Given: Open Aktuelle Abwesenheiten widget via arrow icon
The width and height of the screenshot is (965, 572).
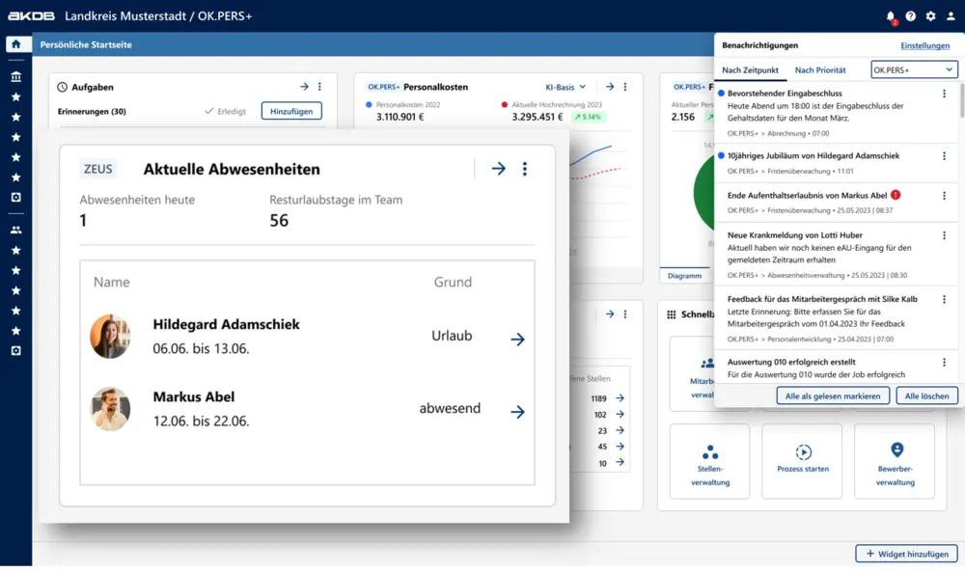Looking at the screenshot, I should [498, 169].
